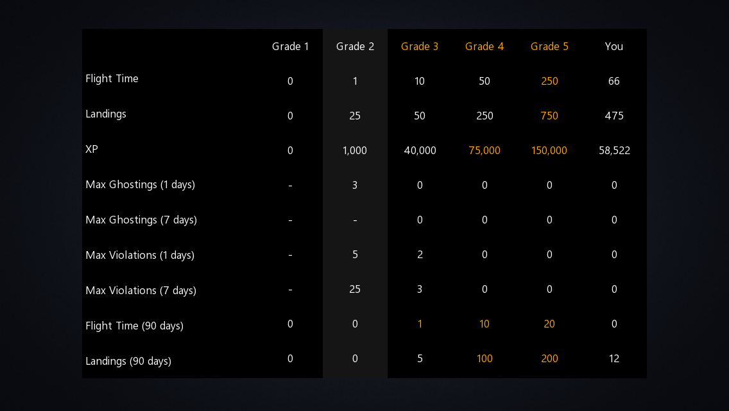Image resolution: width=729 pixels, height=411 pixels.
Task: Click the orange Grade 5 header
Action: 549,46
